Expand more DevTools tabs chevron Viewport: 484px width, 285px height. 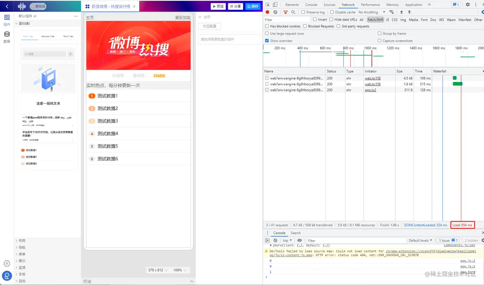[429, 4]
